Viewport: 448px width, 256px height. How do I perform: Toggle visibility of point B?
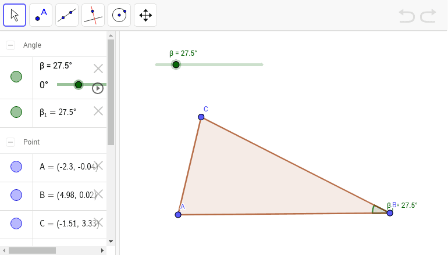[x=16, y=195]
